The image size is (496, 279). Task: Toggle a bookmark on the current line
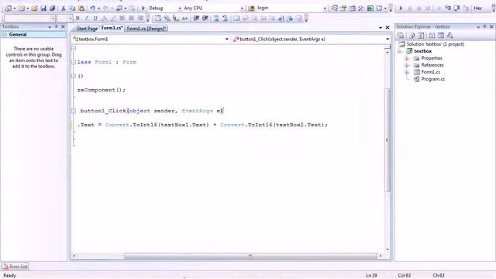[x=236, y=19]
